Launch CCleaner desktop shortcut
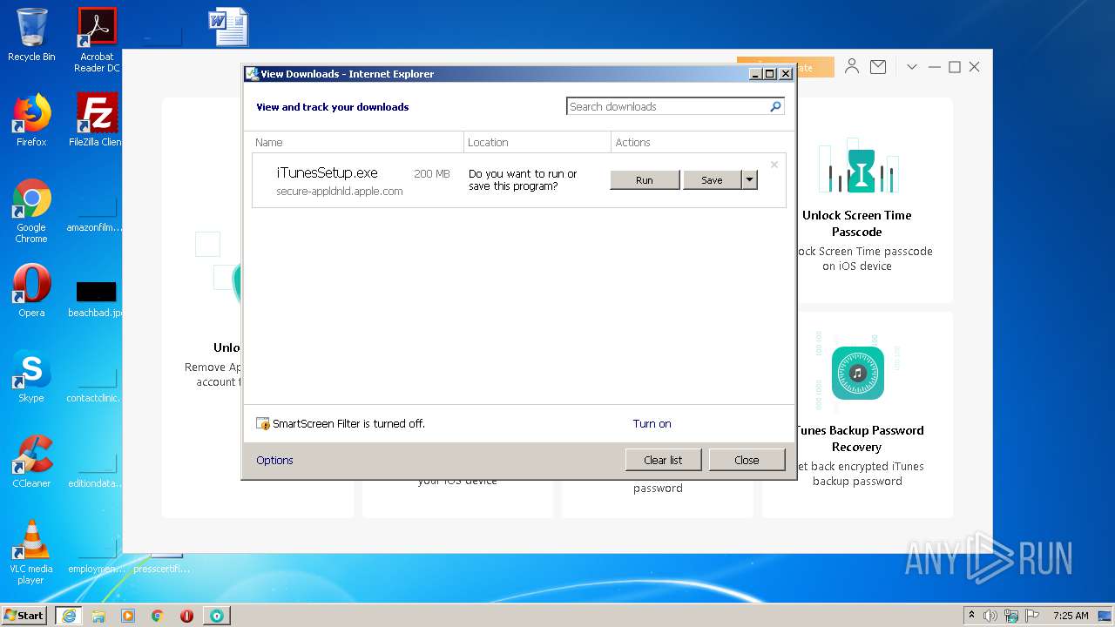1115x627 pixels. [x=31, y=462]
